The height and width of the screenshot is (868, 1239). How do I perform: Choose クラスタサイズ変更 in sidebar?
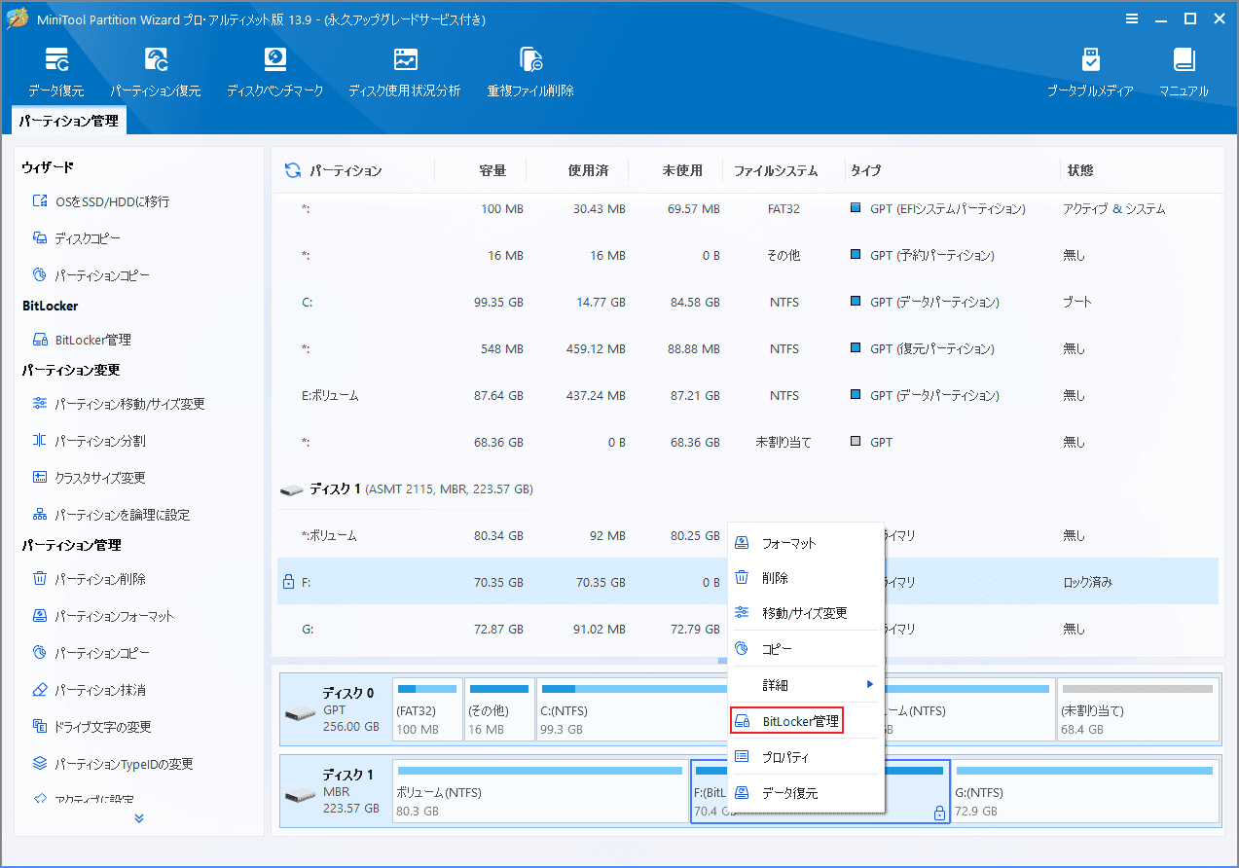pyautogui.click(x=89, y=478)
